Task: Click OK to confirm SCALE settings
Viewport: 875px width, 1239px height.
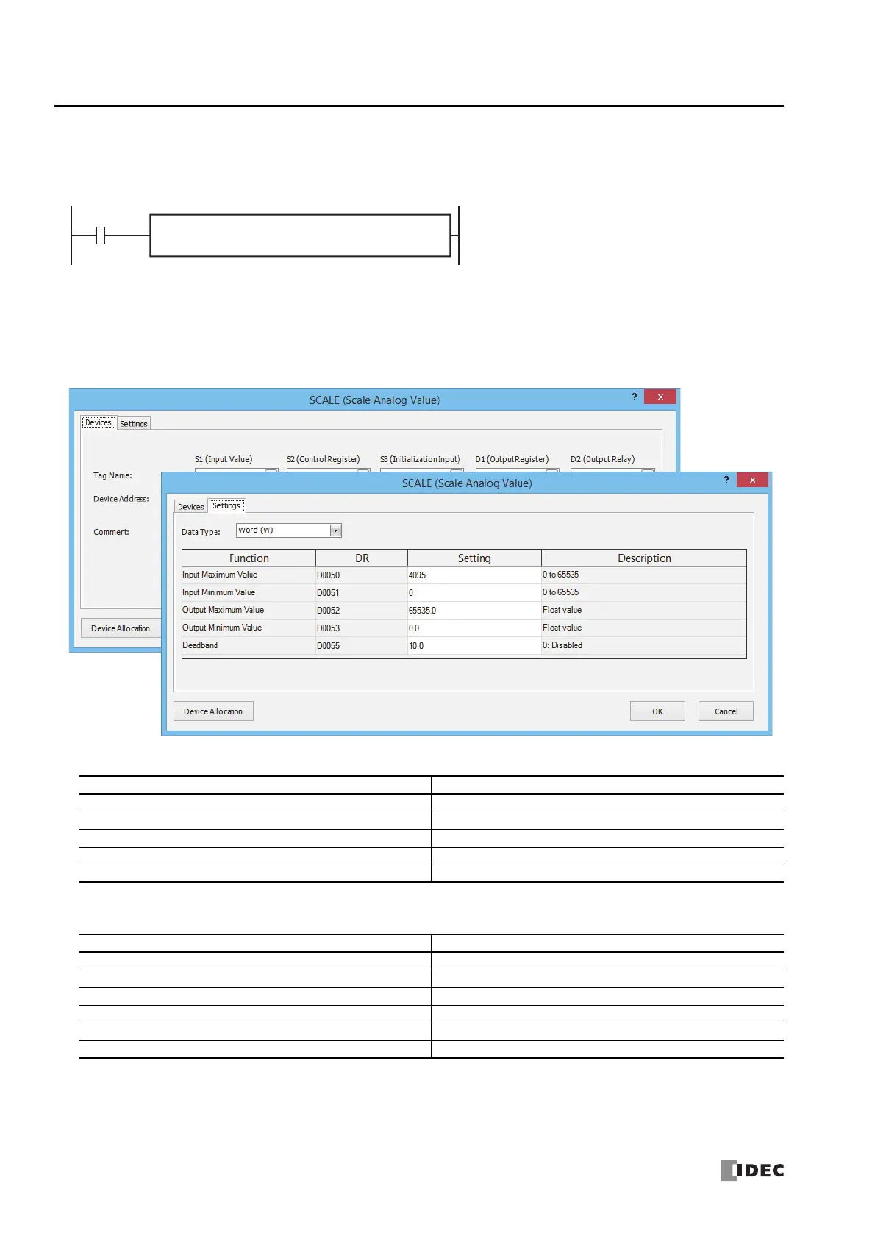Action: tap(657, 711)
